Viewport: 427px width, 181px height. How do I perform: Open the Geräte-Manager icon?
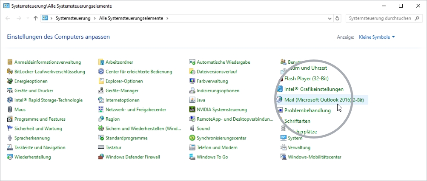[101, 91]
